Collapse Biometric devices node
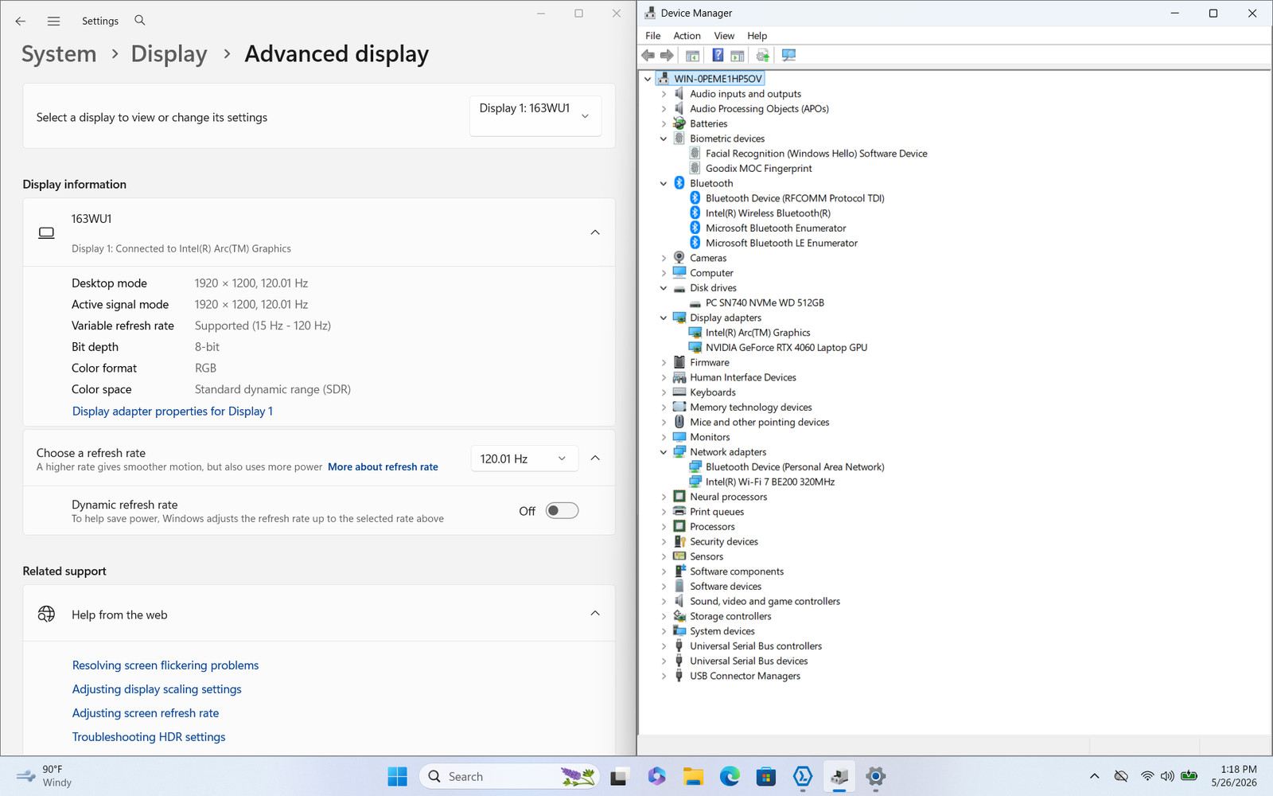This screenshot has width=1273, height=796. (x=664, y=139)
